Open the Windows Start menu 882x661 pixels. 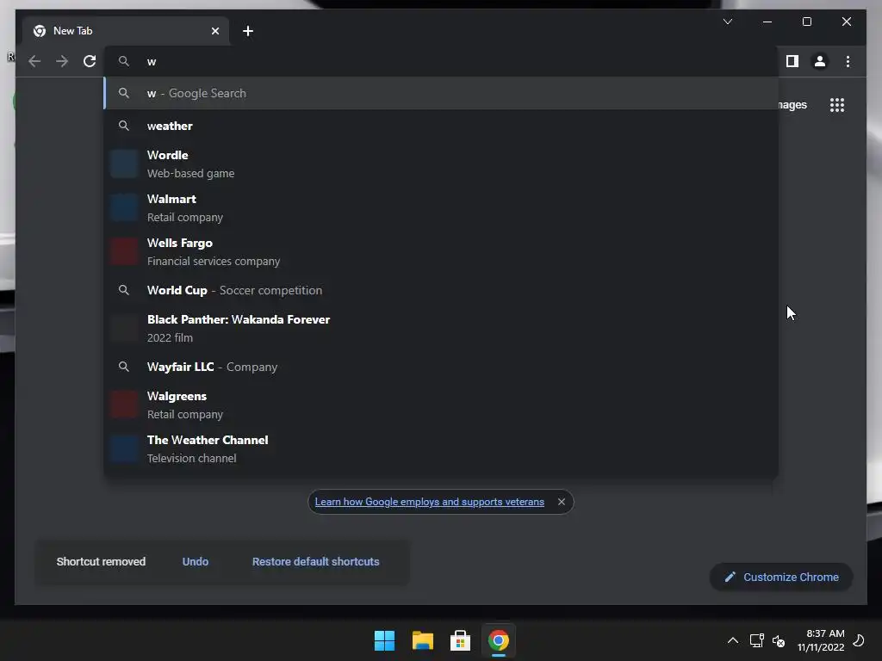385,640
